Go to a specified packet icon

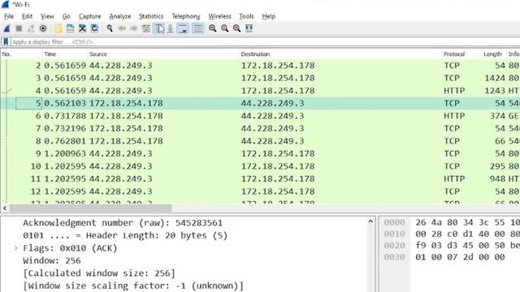pyautogui.click(x=146, y=28)
